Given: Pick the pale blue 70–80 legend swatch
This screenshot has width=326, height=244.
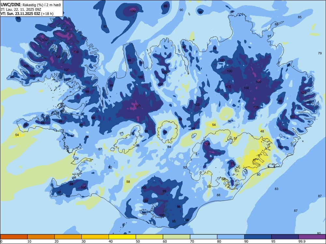Looking at the screenshot, I should (x=203, y=237).
